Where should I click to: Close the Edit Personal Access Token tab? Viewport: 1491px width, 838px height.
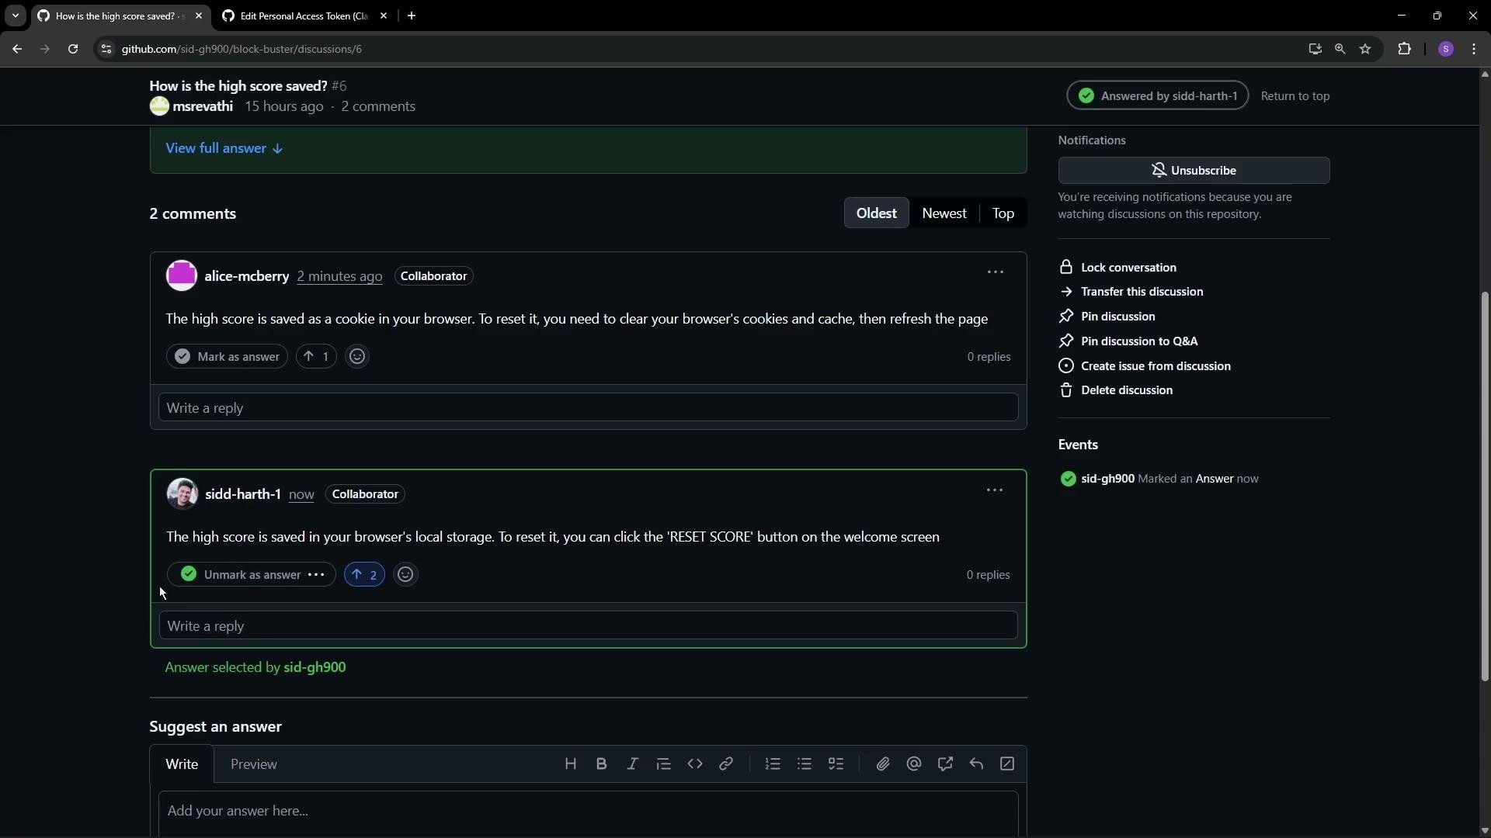(x=384, y=16)
